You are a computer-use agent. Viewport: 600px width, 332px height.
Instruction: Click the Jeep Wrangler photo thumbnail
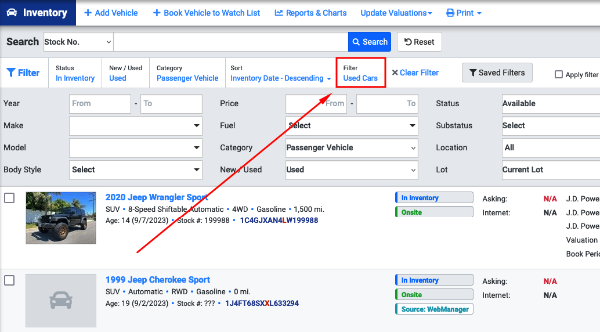61,218
